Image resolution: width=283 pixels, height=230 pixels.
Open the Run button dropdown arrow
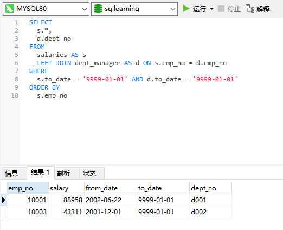click(211, 9)
